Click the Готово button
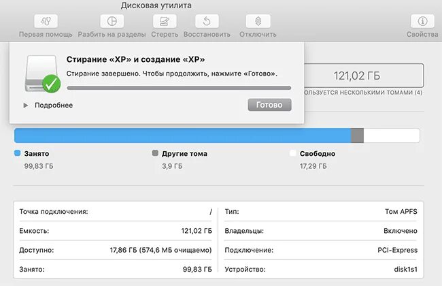The image size is (442, 286). pos(269,105)
